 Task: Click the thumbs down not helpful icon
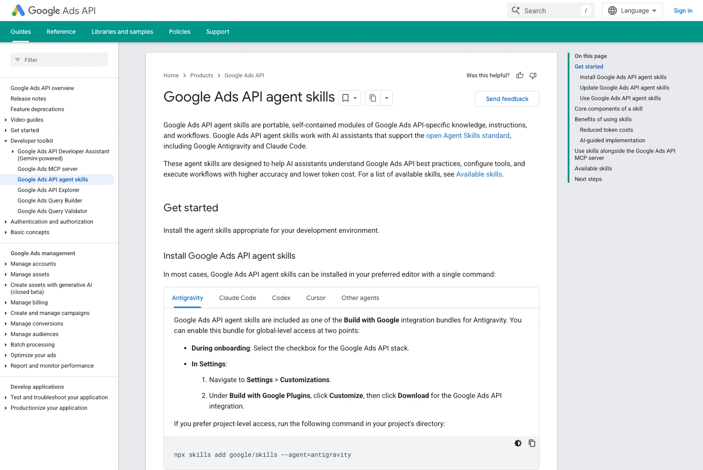tap(533, 76)
